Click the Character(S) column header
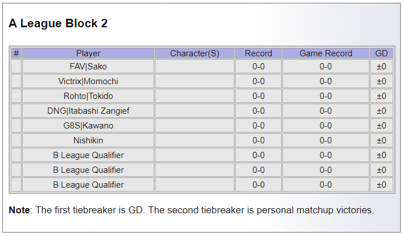The width and height of the screenshot is (403, 236). tap(195, 53)
